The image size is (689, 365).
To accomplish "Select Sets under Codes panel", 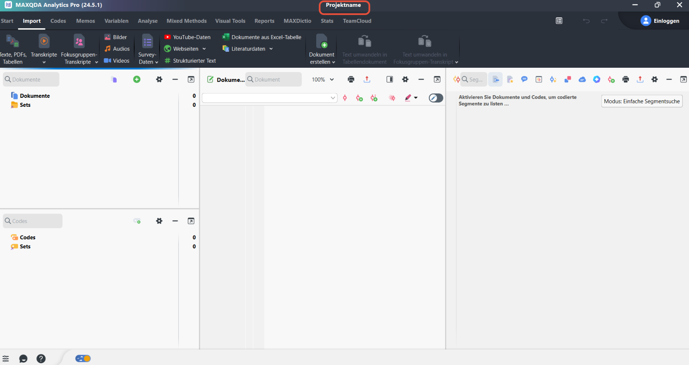I will pyautogui.click(x=25, y=247).
